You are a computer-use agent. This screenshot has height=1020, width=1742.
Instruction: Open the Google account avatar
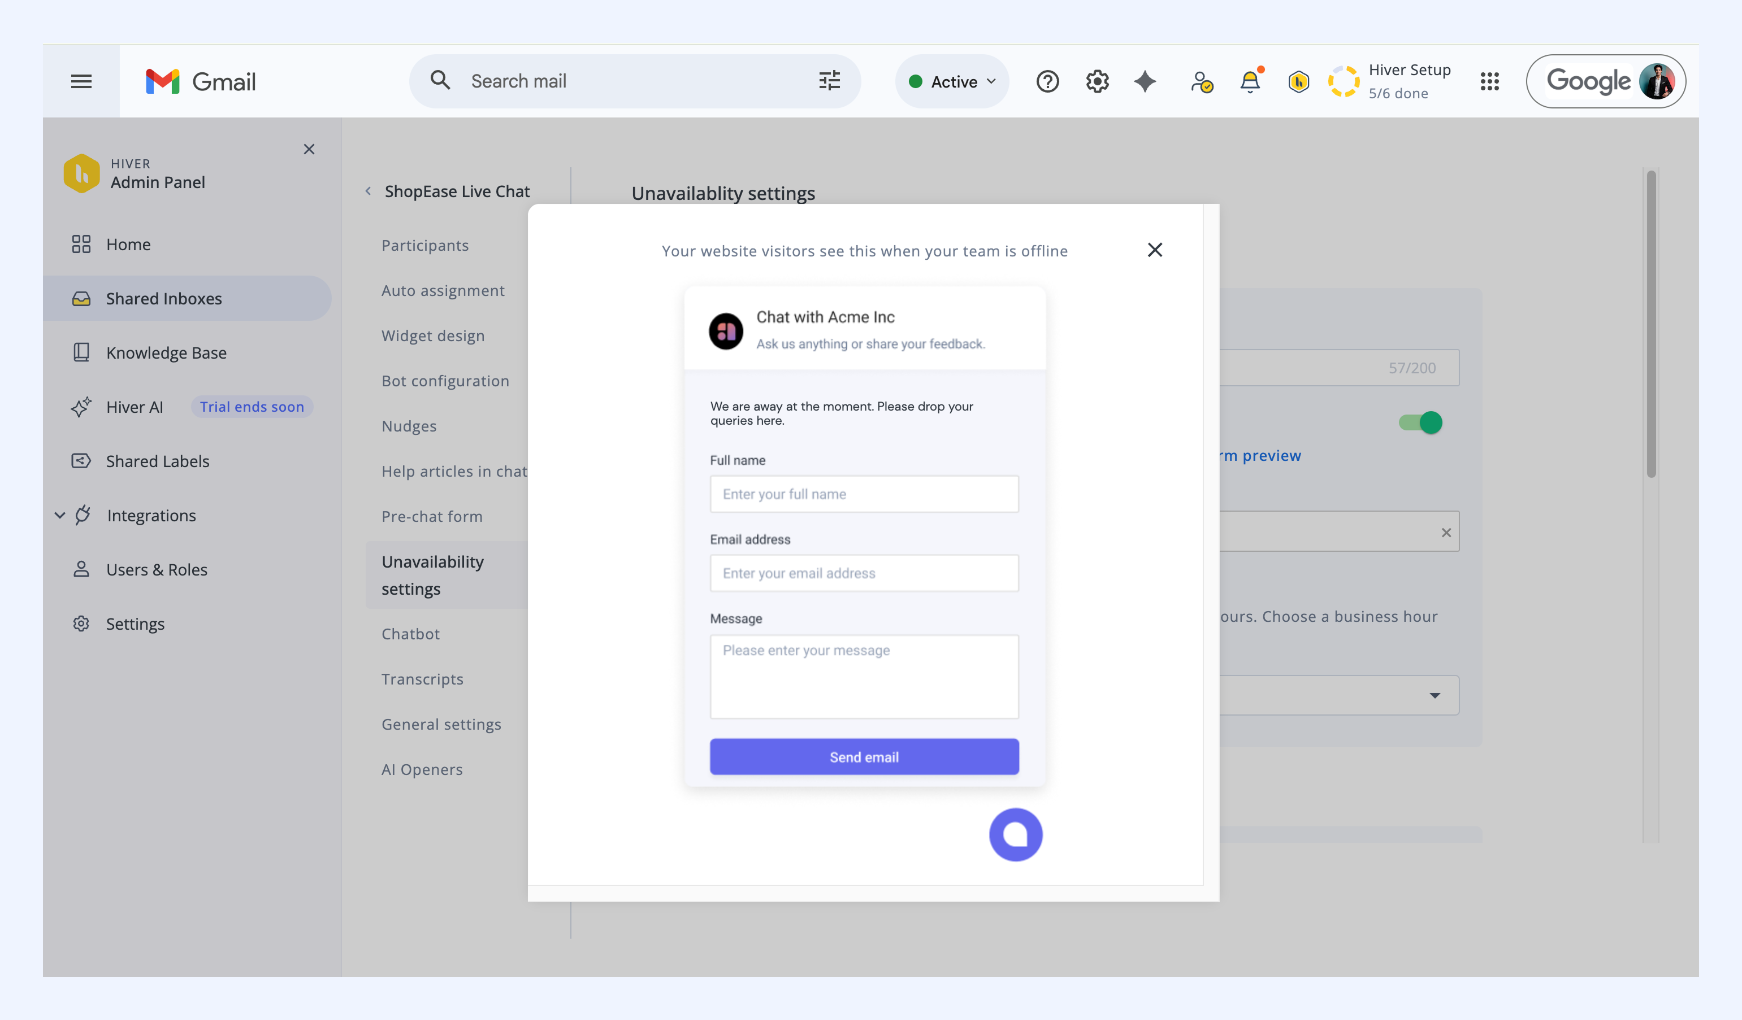pyautogui.click(x=1656, y=81)
